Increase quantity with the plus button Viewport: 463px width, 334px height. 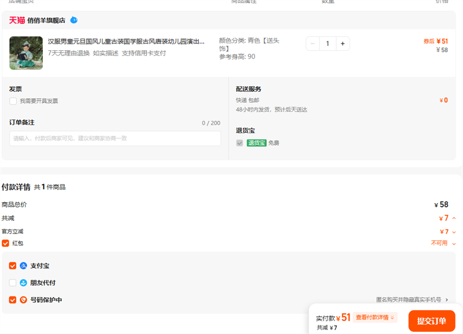click(343, 44)
